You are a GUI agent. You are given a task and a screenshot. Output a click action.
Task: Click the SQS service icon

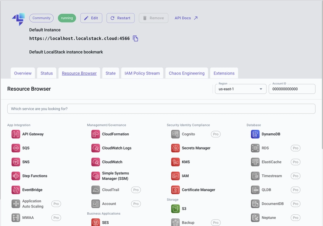tap(16, 148)
